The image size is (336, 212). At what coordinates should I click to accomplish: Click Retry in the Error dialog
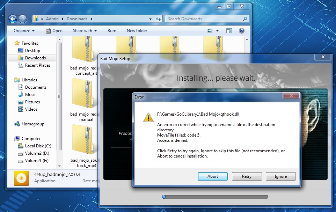pyautogui.click(x=247, y=176)
